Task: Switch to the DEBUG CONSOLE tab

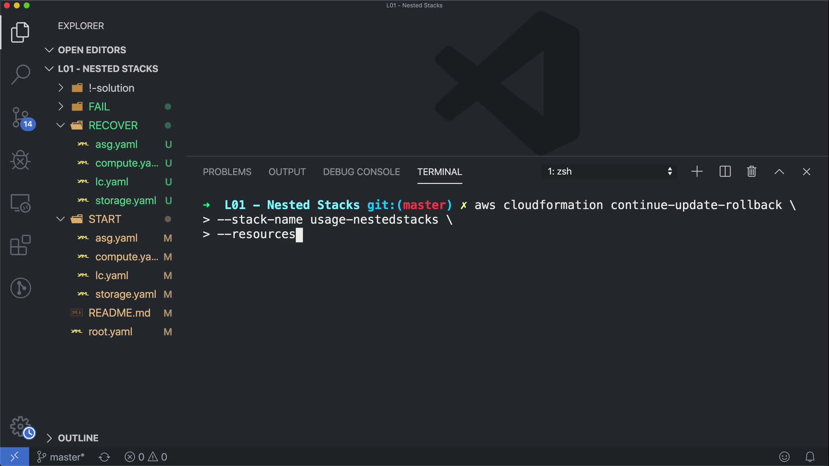Action: [x=361, y=172]
